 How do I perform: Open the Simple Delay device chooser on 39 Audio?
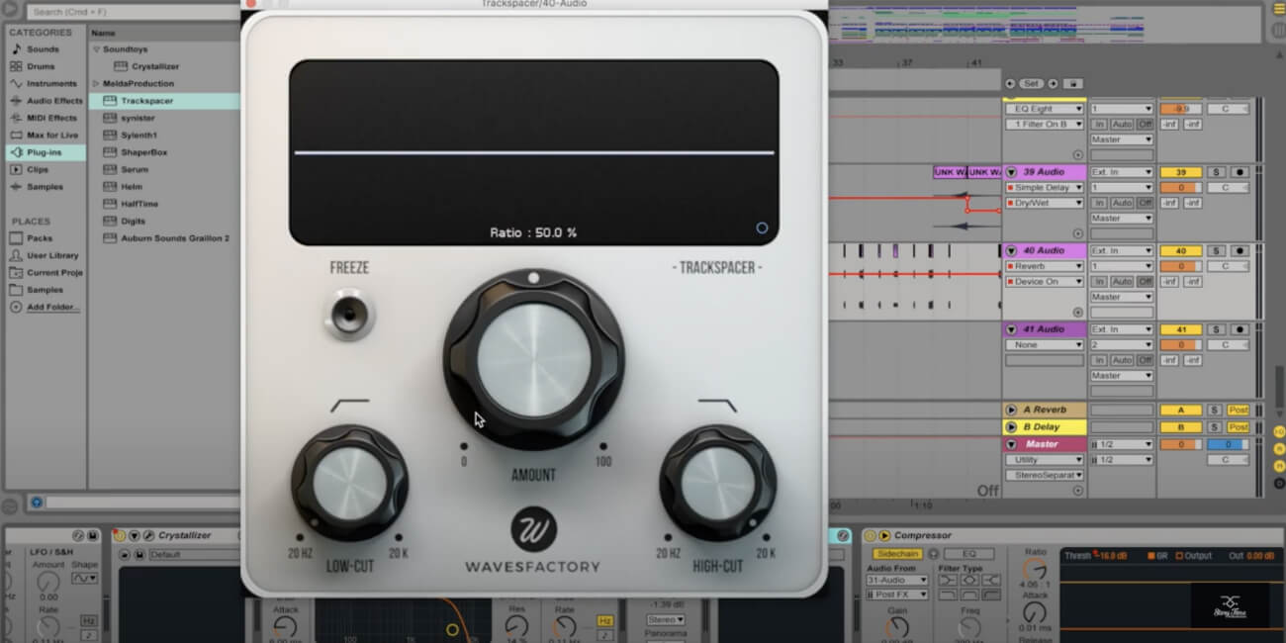pos(1045,187)
